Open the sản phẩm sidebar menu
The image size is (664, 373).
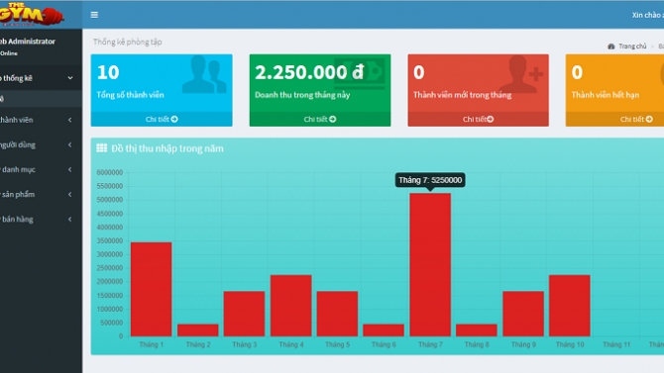[x=41, y=195]
